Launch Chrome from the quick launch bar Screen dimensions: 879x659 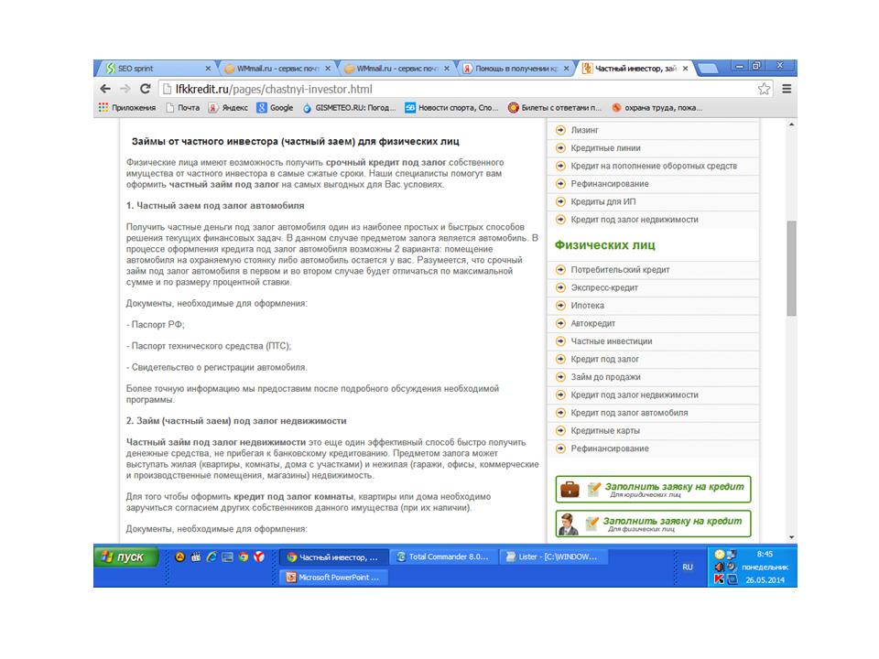244,557
